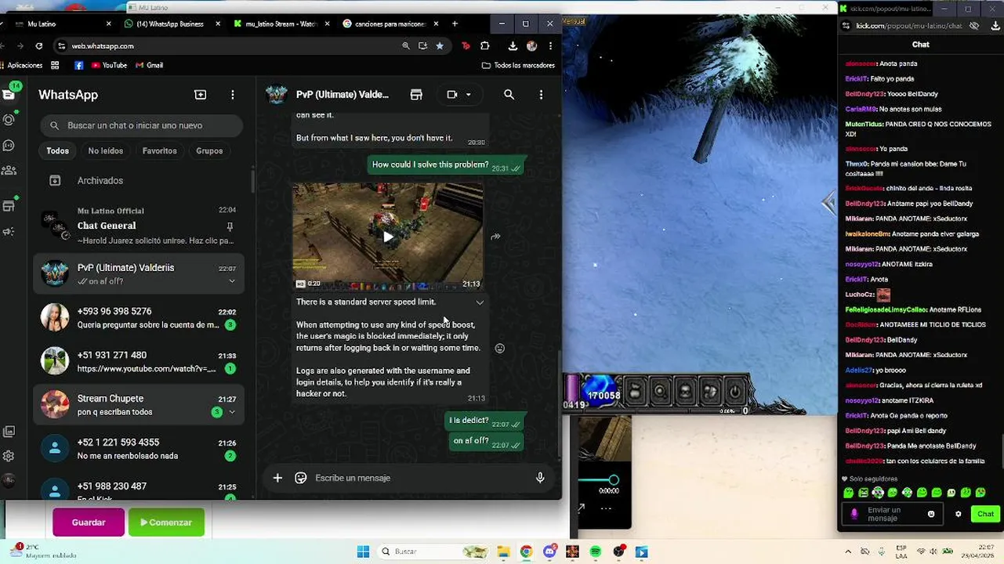Focus the Buscar un chat search field
1004x564 pixels.
tap(141, 125)
